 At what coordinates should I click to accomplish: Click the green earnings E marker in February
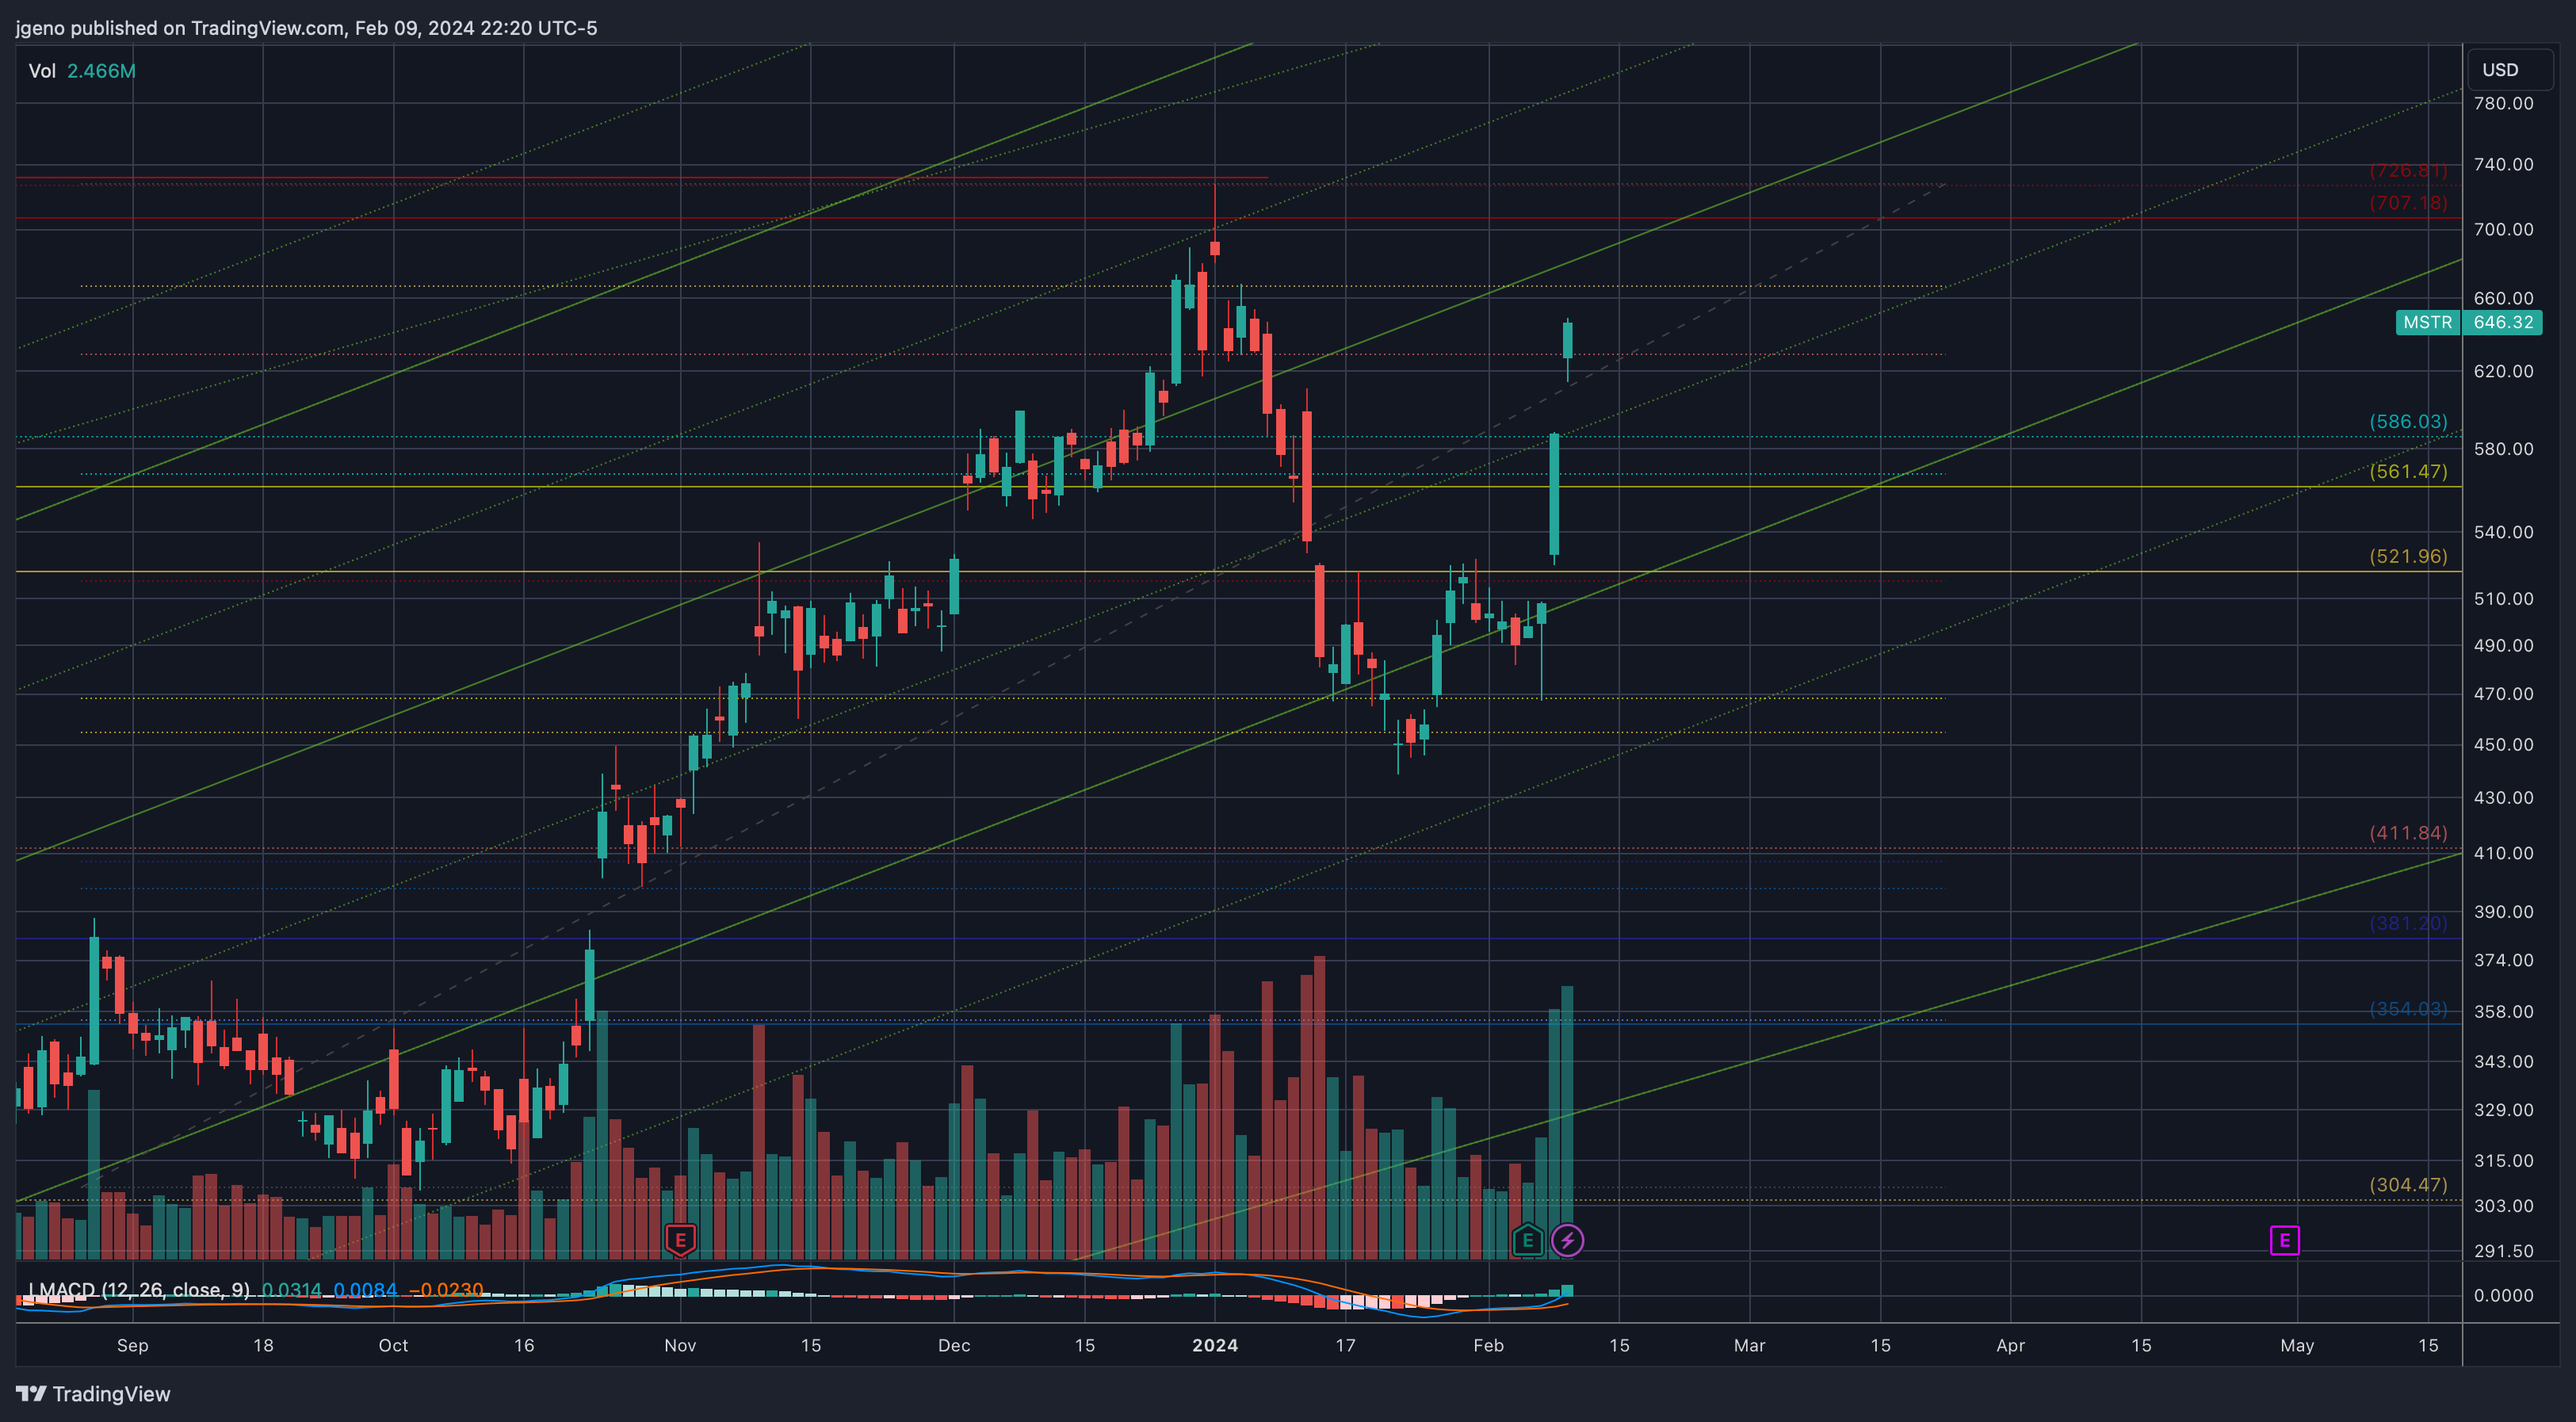(x=1527, y=1240)
